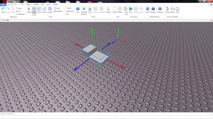
Task: Focus the Run a command bar
Action: (x=106, y=114)
